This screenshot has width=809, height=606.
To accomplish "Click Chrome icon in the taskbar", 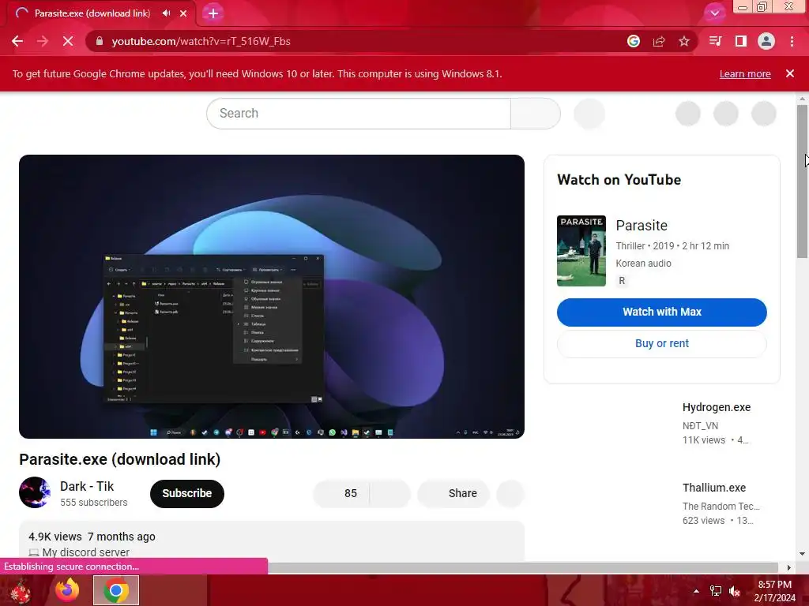I will click(116, 590).
